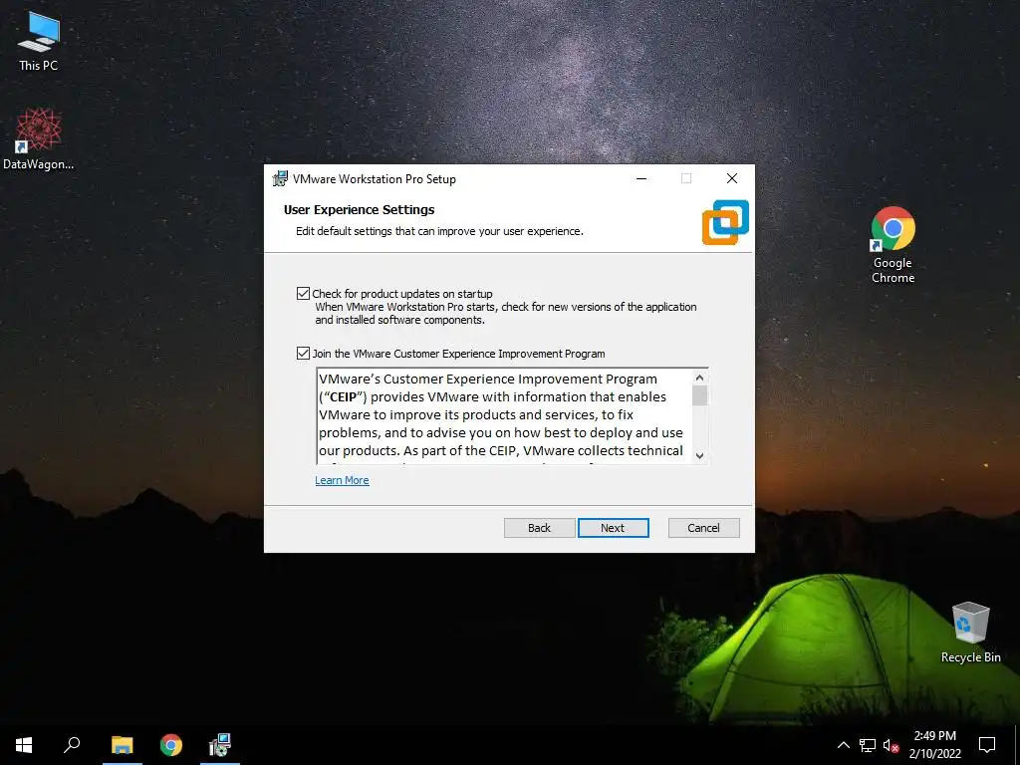Open the taskbar clock and date
The image size is (1020, 765).
[x=934, y=745]
